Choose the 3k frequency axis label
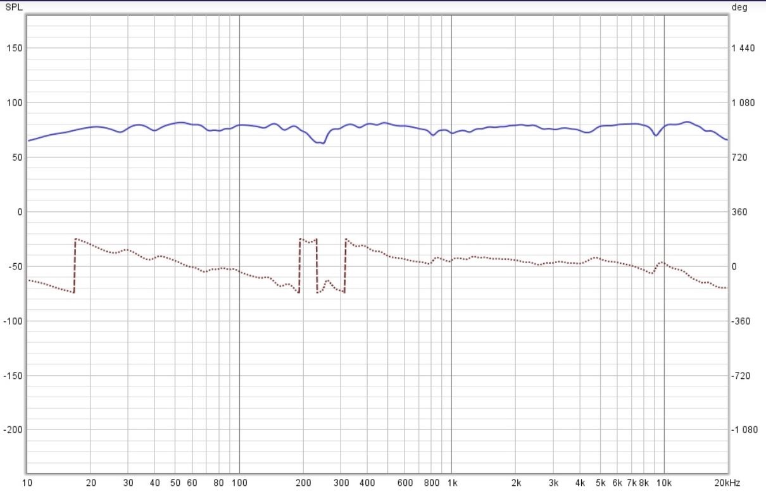This screenshot has width=766, height=494. tap(553, 483)
